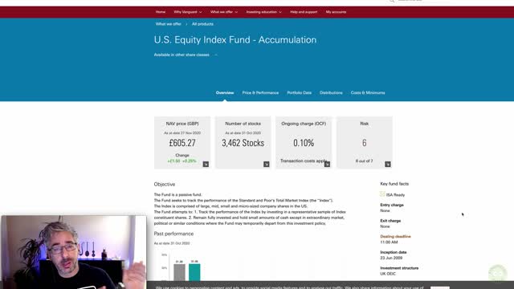
Task: Open info icon on NAV price card
Action: [x=206, y=164]
